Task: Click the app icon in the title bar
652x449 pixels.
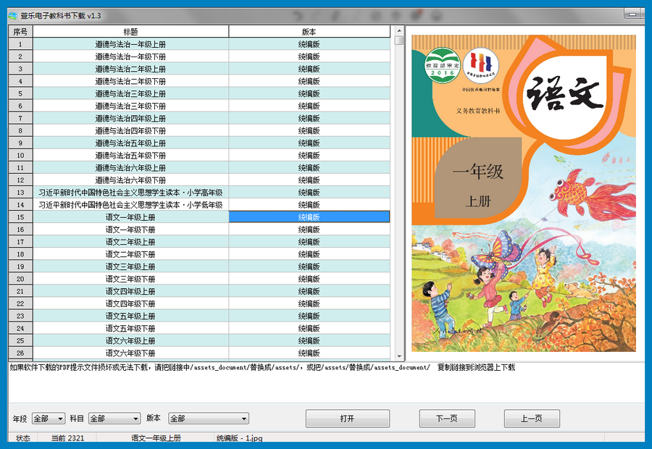Action: pyautogui.click(x=13, y=16)
